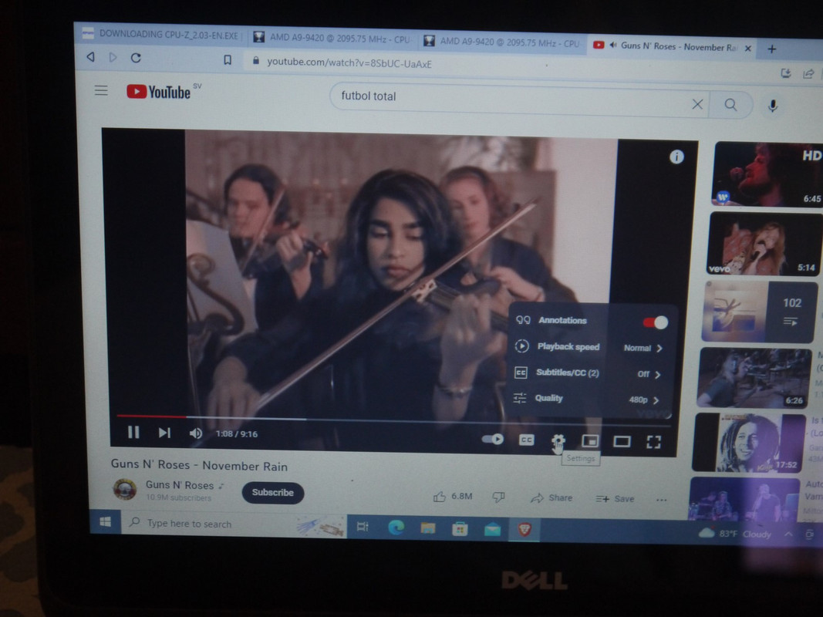Image resolution: width=823 pixels, height=617 pixels.
Task: Like the video thumbs up 6.8M
Action: pos(453,497)
